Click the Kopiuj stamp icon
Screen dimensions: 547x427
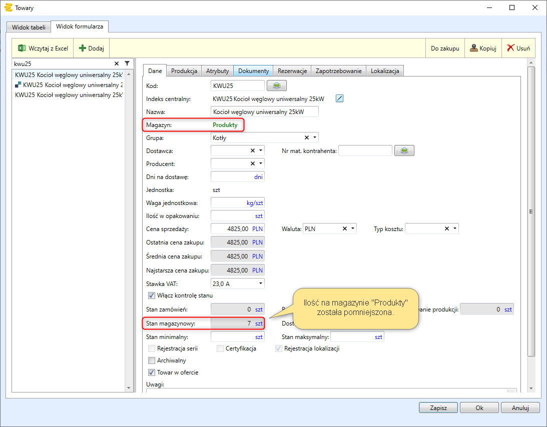pos(473,48)
